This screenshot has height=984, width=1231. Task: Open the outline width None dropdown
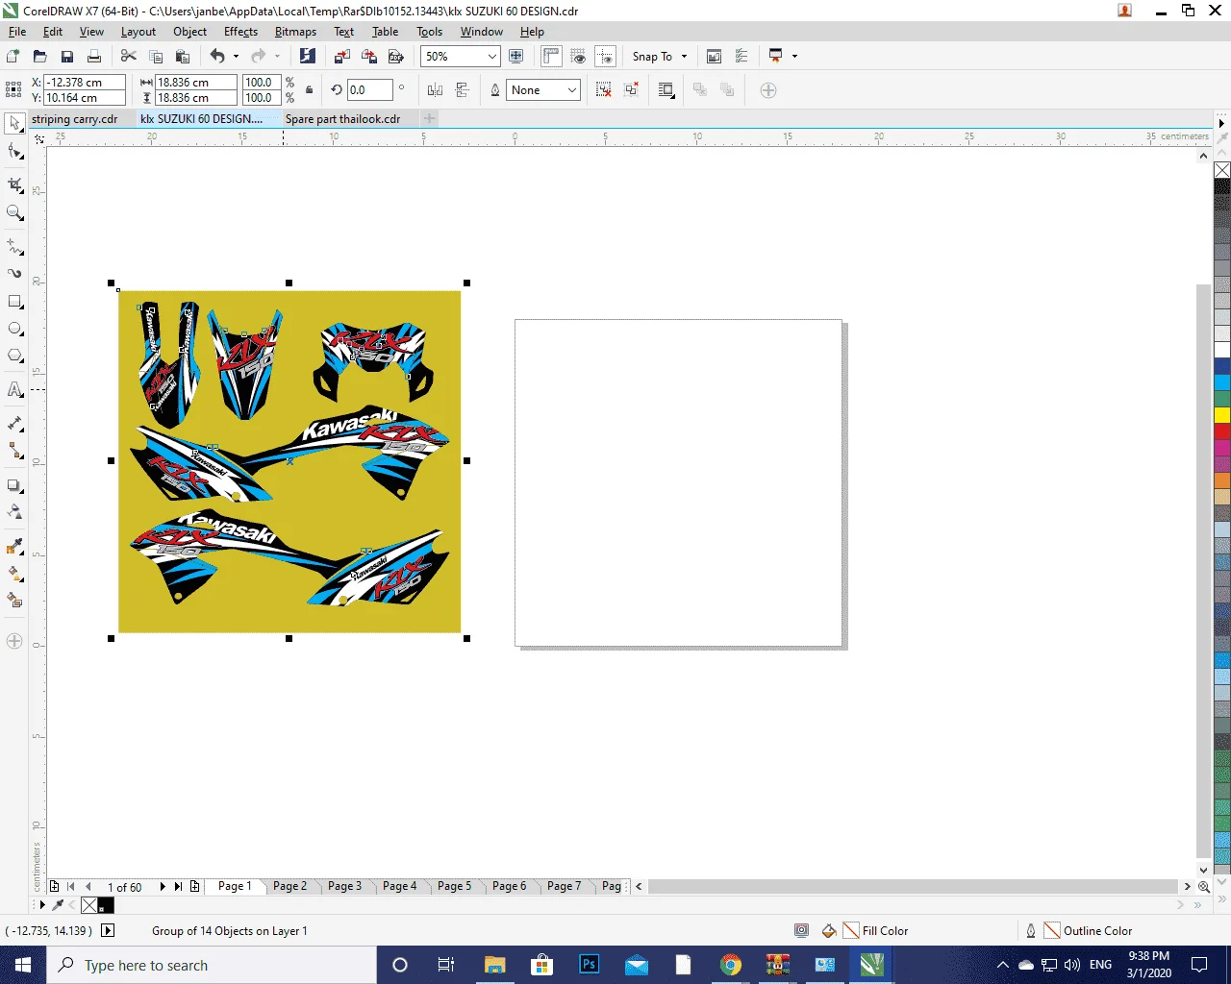(571, 90)
